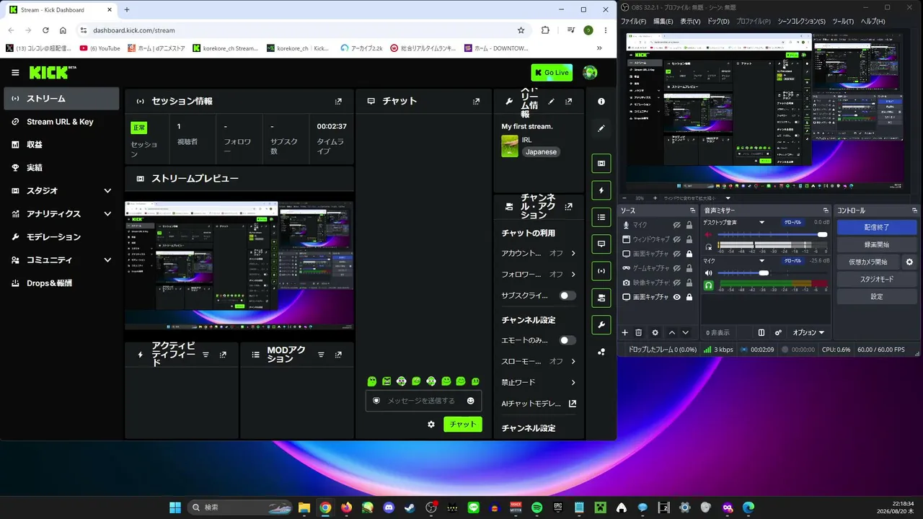Open the デスクトップ音声 dropdown arrow in mixer

[761, 223]
